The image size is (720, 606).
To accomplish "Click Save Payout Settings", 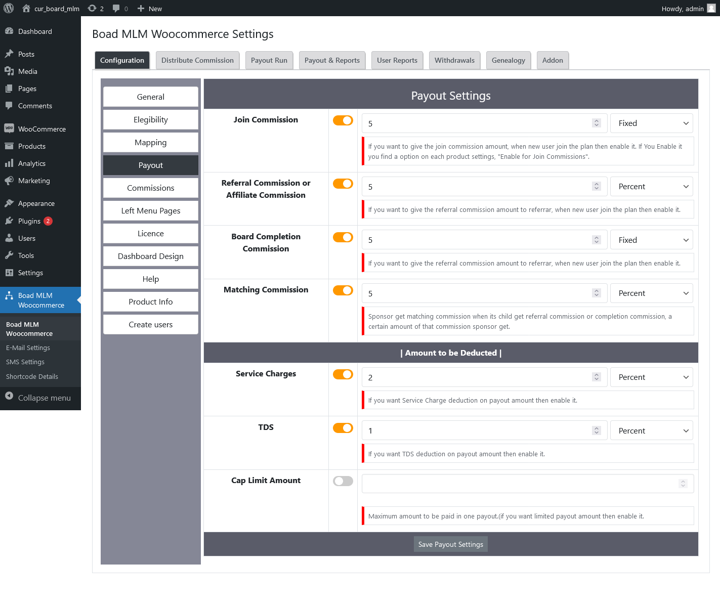I will (450, 544).
